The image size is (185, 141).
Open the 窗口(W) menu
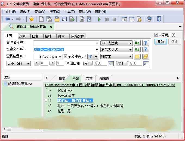coord(85,12)
